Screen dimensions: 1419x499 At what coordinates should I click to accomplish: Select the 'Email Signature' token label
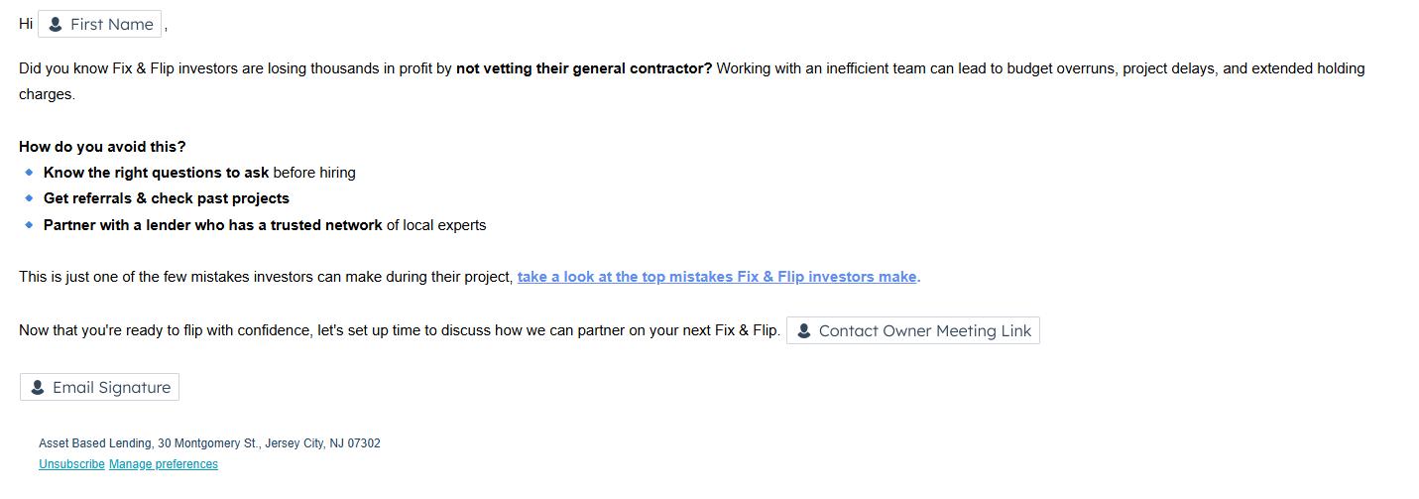[111, 388]
